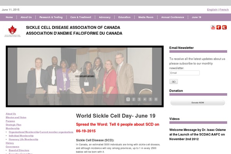Click the Email Newsletter section heading

coord(181,48)
